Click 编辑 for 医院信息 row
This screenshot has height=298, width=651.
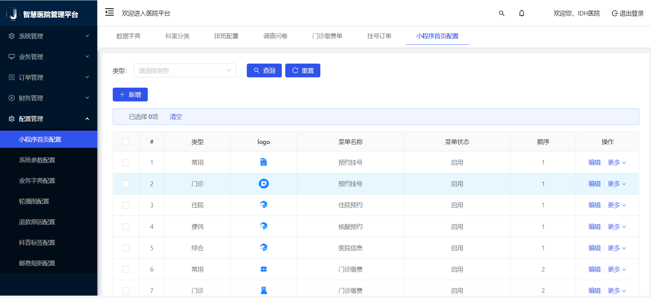coord(594,248)
